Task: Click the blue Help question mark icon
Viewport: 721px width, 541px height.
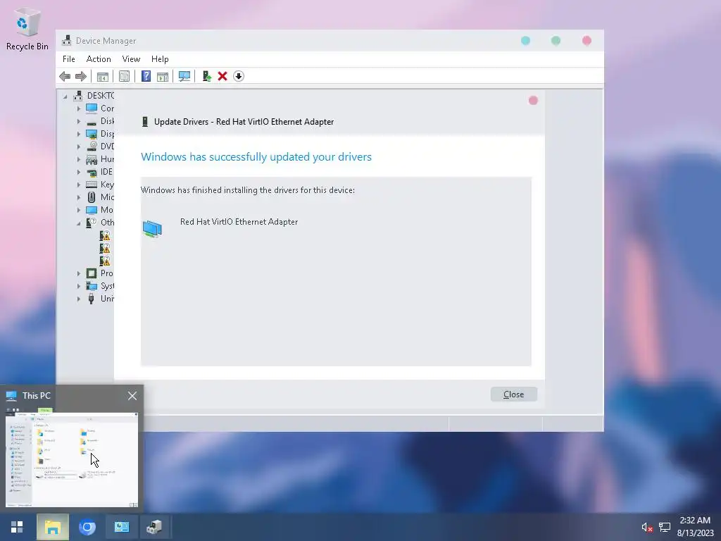Action: point(146,76)
